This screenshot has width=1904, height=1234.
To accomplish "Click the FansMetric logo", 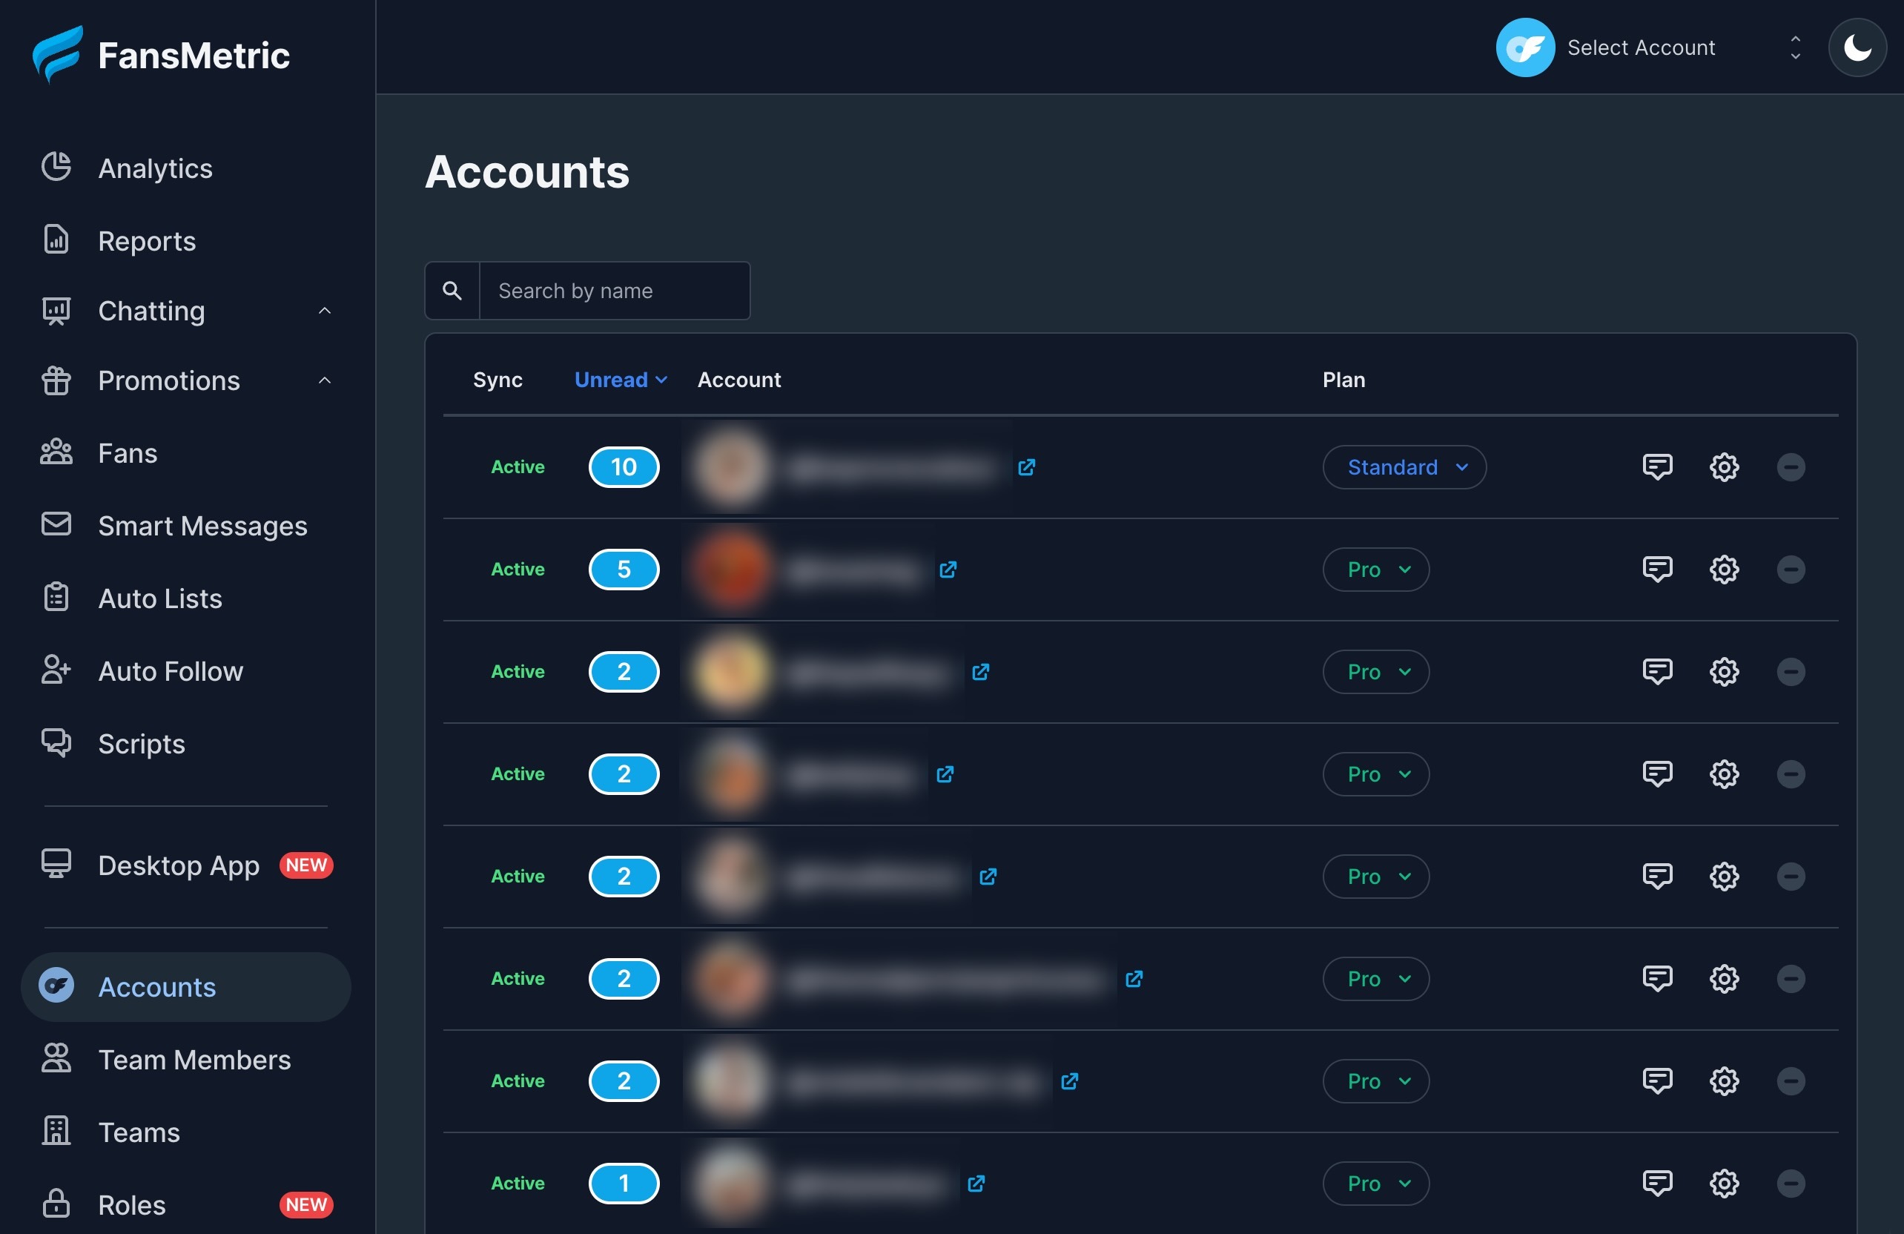I will [160, 54].
